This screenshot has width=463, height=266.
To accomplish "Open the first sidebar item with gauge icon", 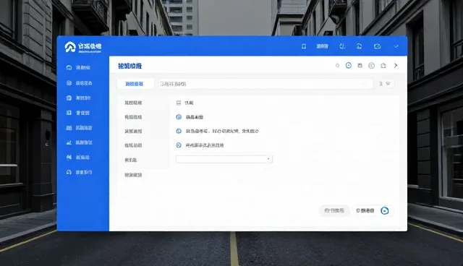I will [x=78, y=67].
